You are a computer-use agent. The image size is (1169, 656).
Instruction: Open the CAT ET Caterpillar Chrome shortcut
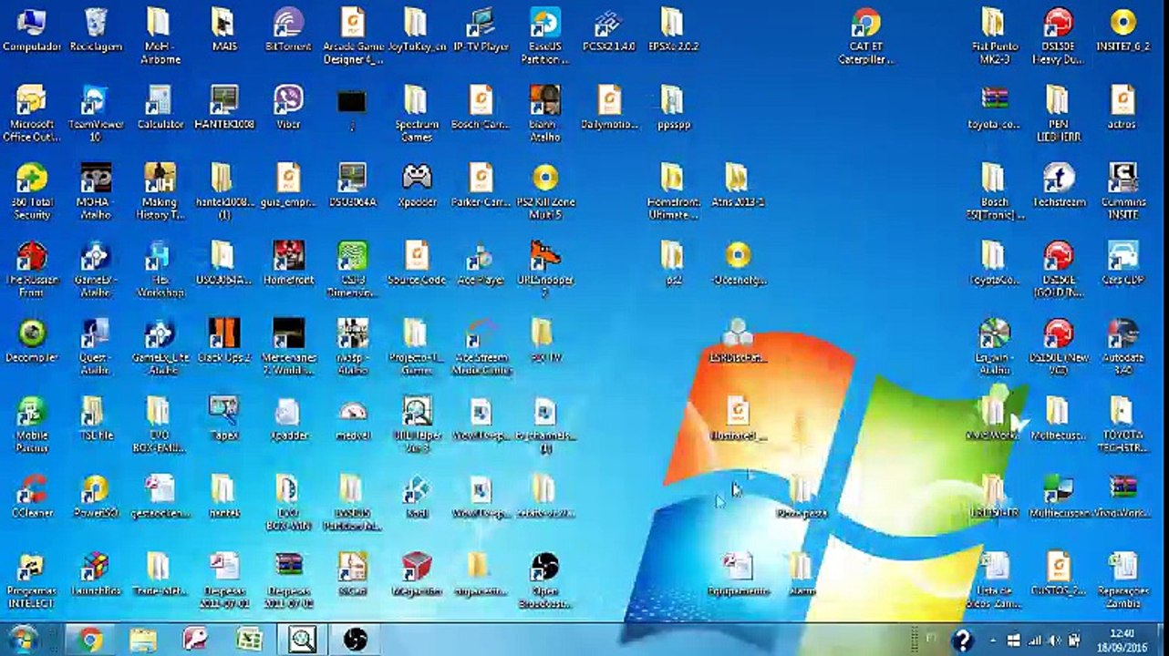pyautogui.click(x=865, y=36)
